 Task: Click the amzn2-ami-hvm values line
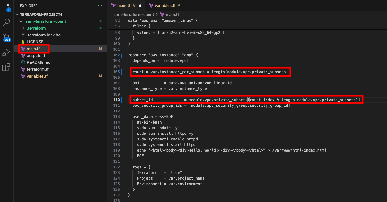pos(181,33)
